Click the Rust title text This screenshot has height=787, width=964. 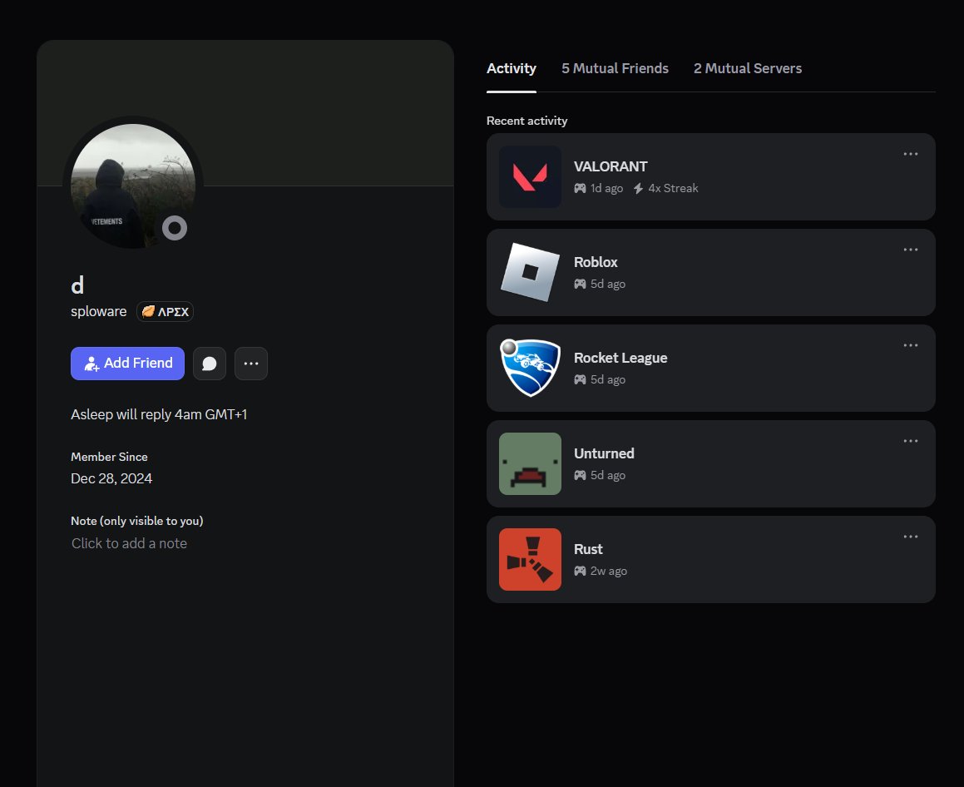588,549
